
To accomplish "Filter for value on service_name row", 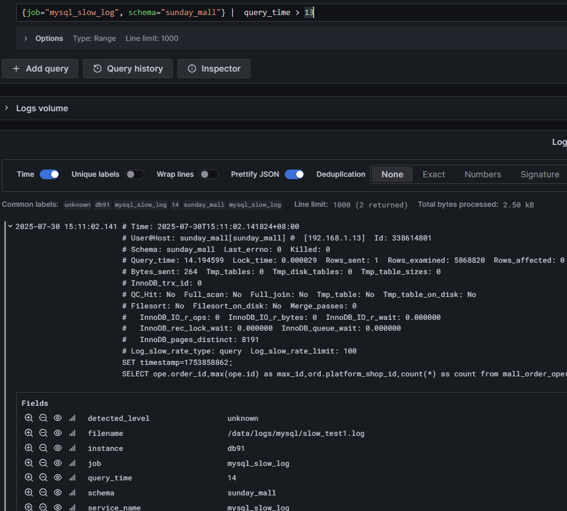I will tap(28, 507).
